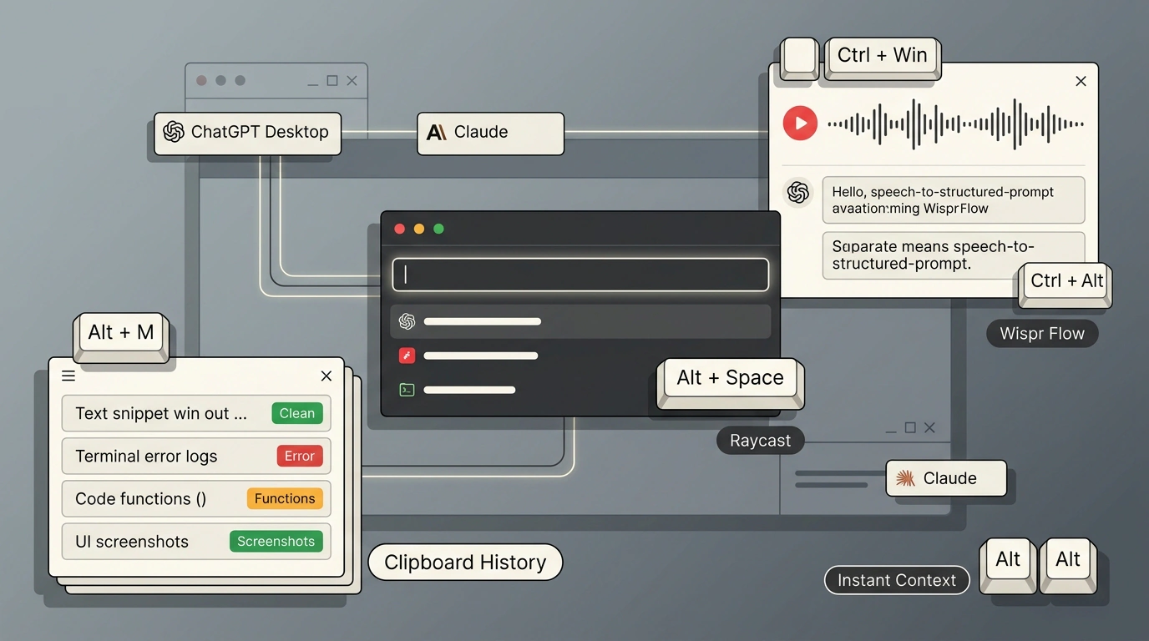Select the "Terminal error logs" entry text

(x=146, y=456)
